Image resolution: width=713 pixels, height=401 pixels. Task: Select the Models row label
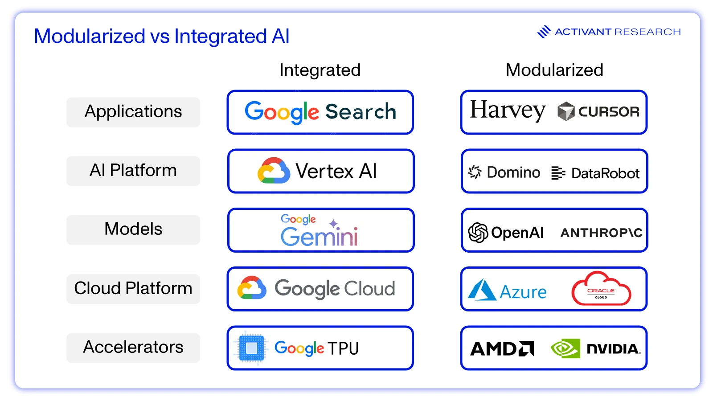tap(133, 229)
